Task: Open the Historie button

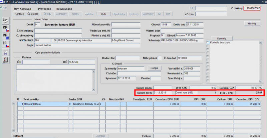Action: tap(252, 24)
